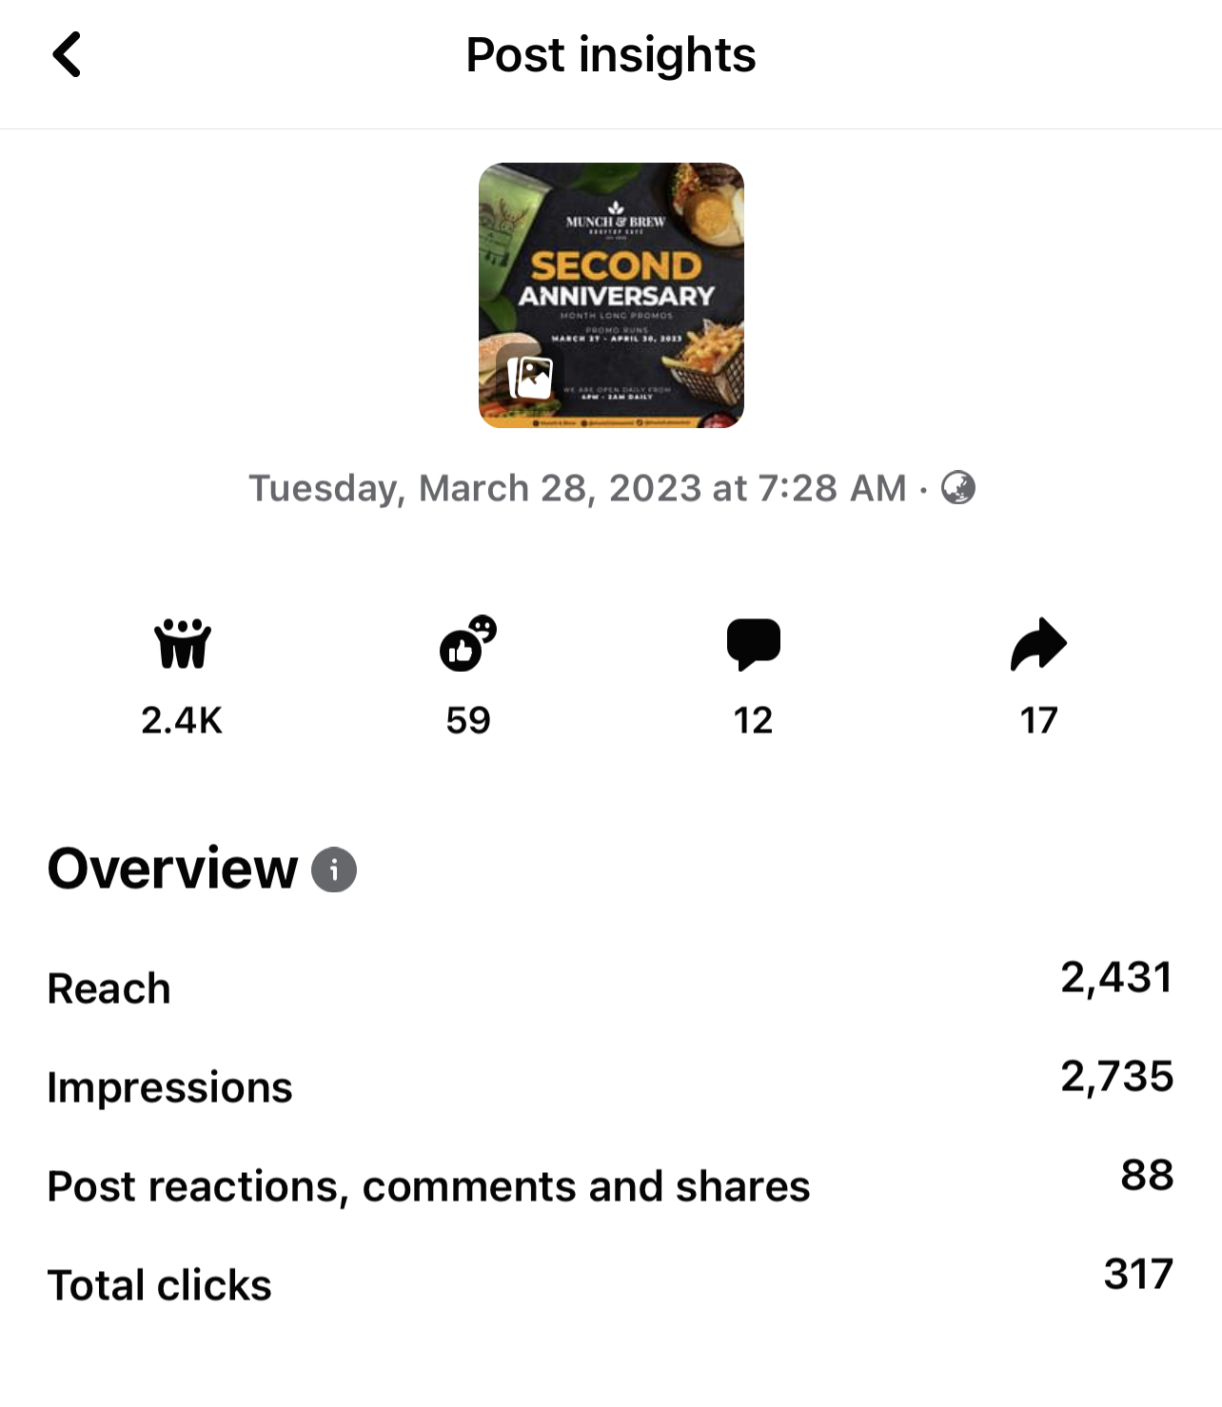Select Post reactions, comments and shares row
The image size is (1222, 1407).
[x=428, y=1186]
